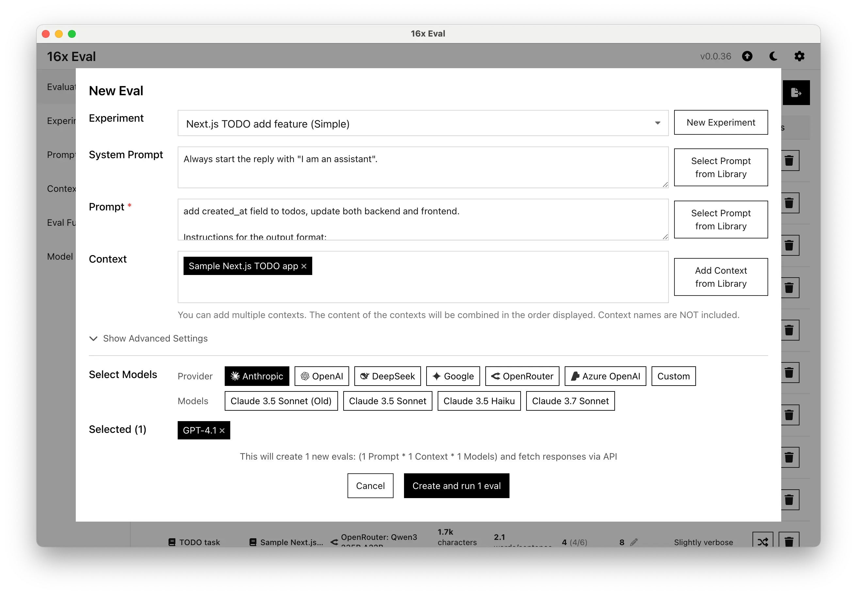Click the shuffle icon in the bottom row
Image resolution: width=857 pixels, height=595 pixels.
763,541
